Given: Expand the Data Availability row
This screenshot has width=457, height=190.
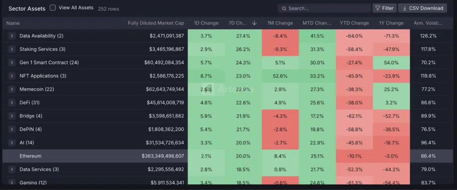Looking at the screenshot, I should click(x=12, y=36).
